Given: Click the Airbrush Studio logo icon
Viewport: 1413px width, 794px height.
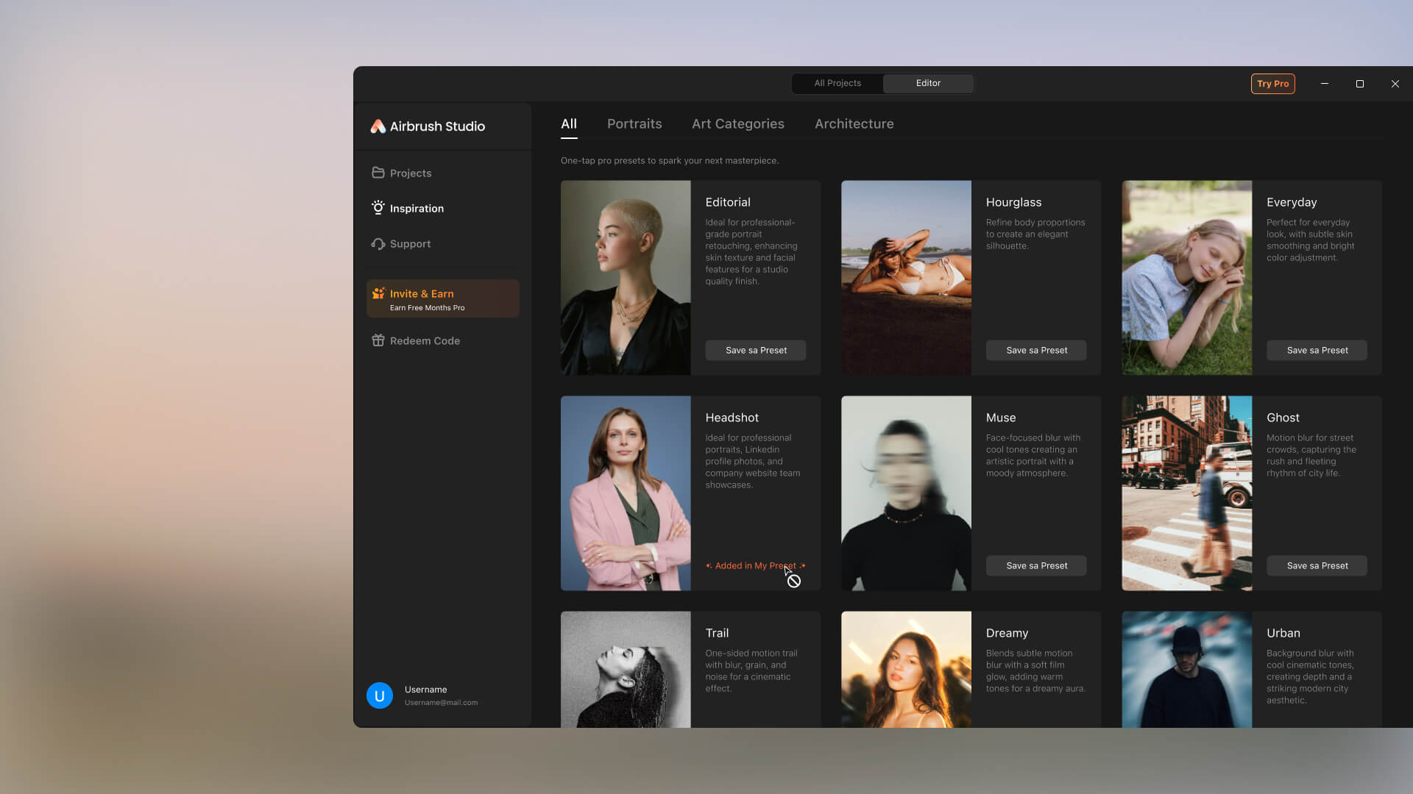Looking at the screenshot, I should click(378, 126).
